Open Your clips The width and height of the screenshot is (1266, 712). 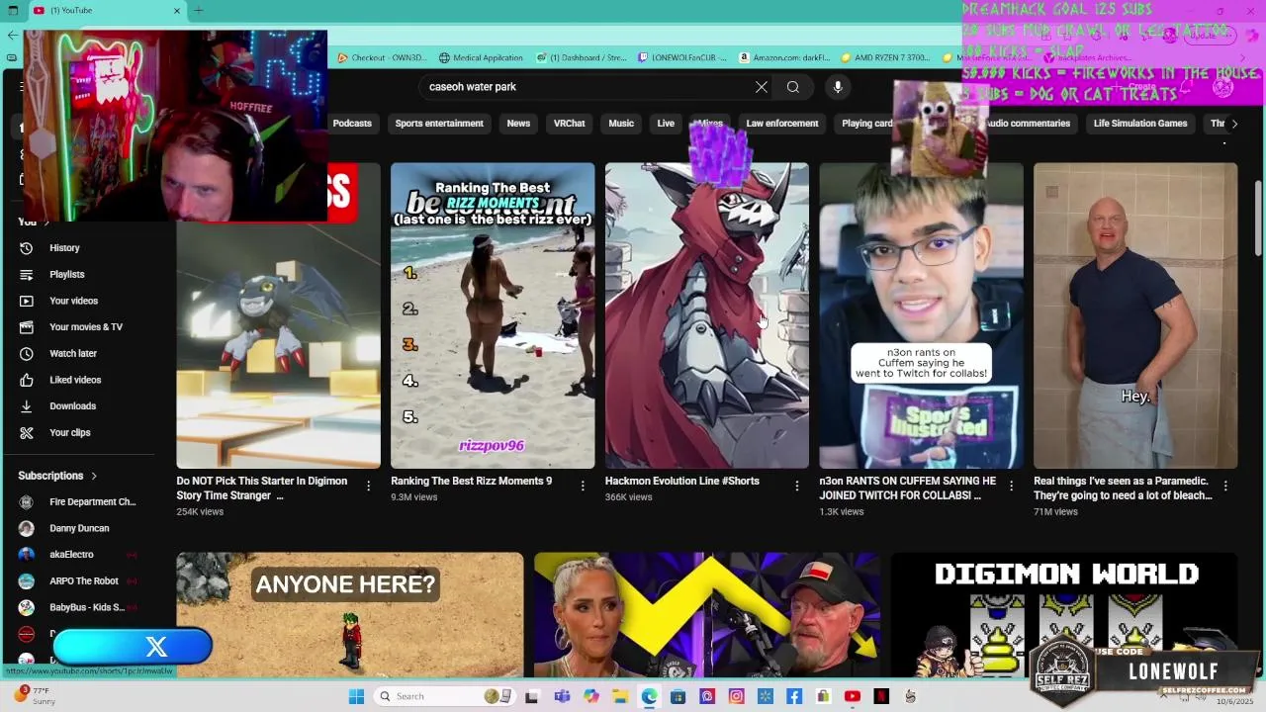69,432
